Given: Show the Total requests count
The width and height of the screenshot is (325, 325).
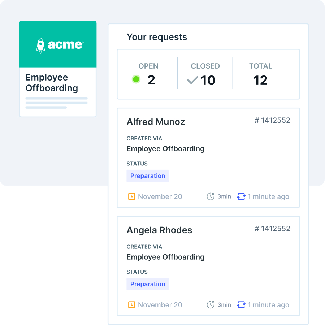Looking at the screenshot, I should 260,74.
